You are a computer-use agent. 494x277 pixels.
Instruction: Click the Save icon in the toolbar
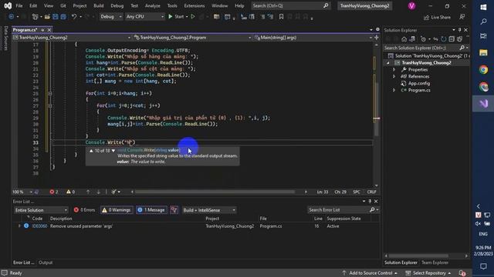(56, 17)
